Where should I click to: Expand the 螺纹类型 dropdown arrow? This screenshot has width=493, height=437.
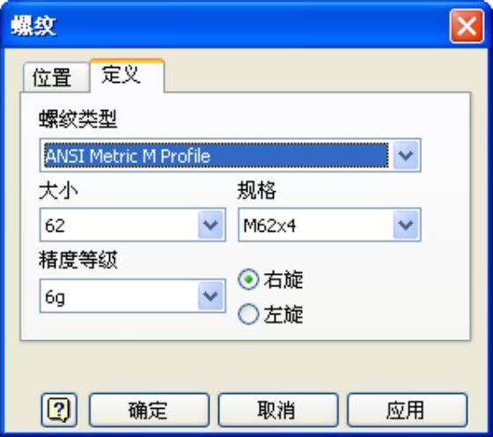[x=406, y=155]
